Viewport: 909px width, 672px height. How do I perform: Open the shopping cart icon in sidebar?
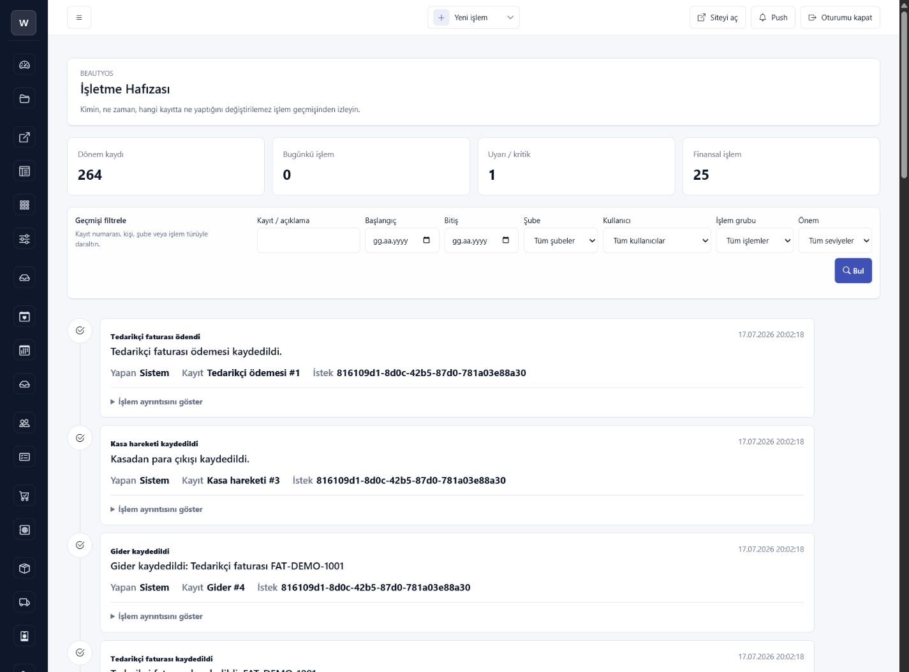(24, 495)
